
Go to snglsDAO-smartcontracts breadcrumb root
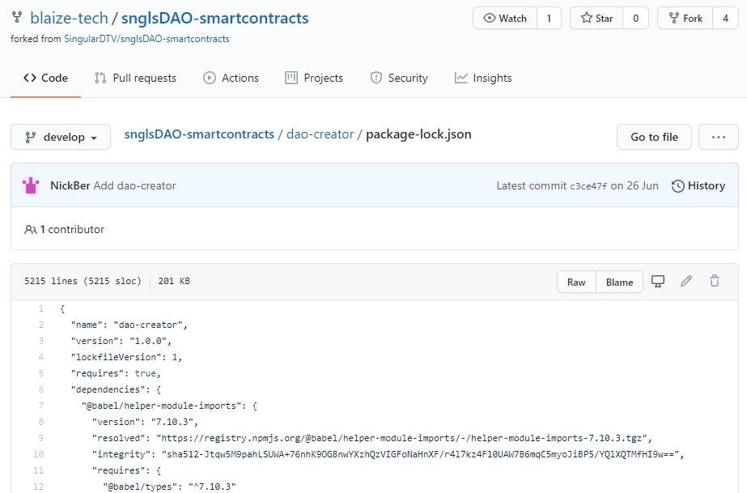click(x=199, y=134)
